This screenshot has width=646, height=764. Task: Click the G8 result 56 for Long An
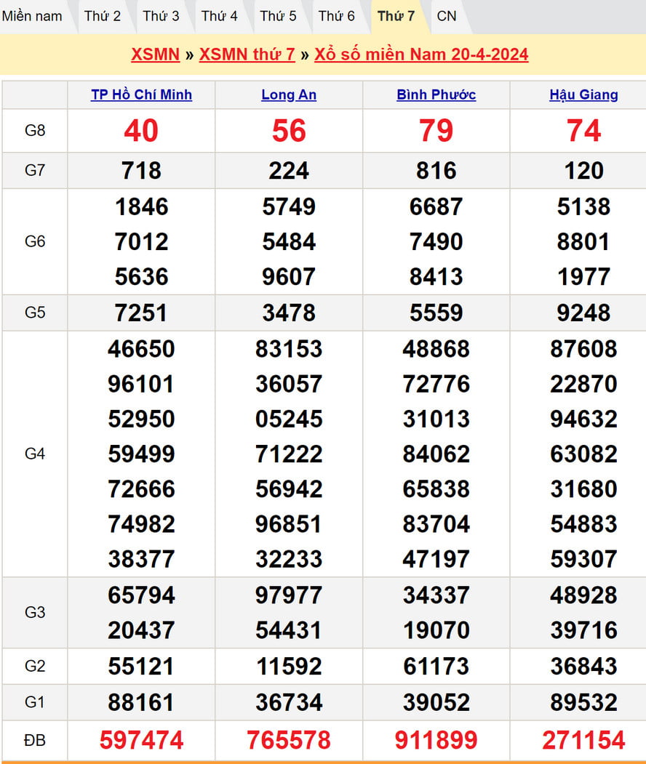click(289, 131)
